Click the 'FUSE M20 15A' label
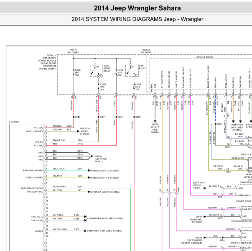This screenshot has height=251, width=252. tap(78, 72)
